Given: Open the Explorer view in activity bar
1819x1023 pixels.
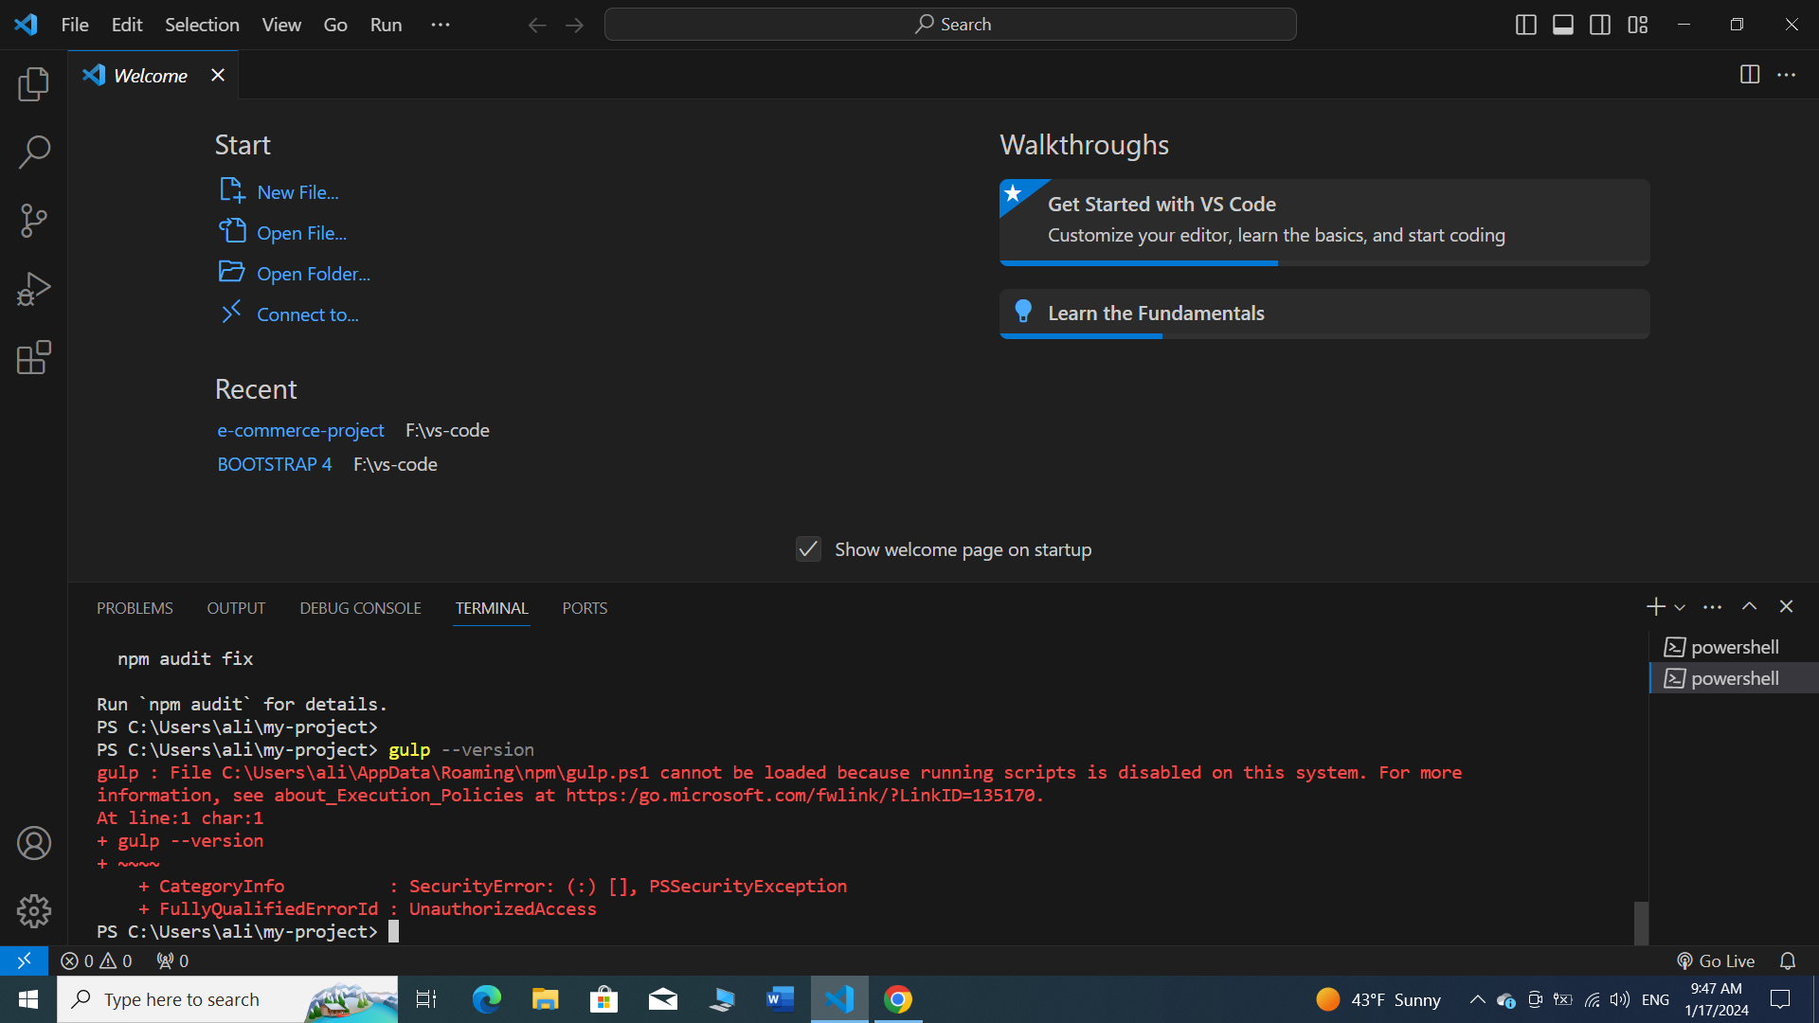Looking at the screenshot, I should pos(34,84).
